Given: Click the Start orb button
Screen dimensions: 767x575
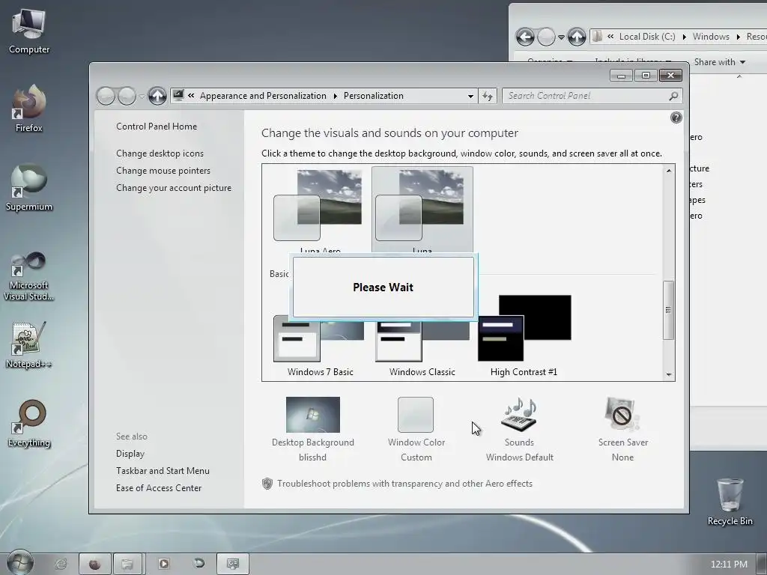Looking at the screenshot, I should 20,563.
